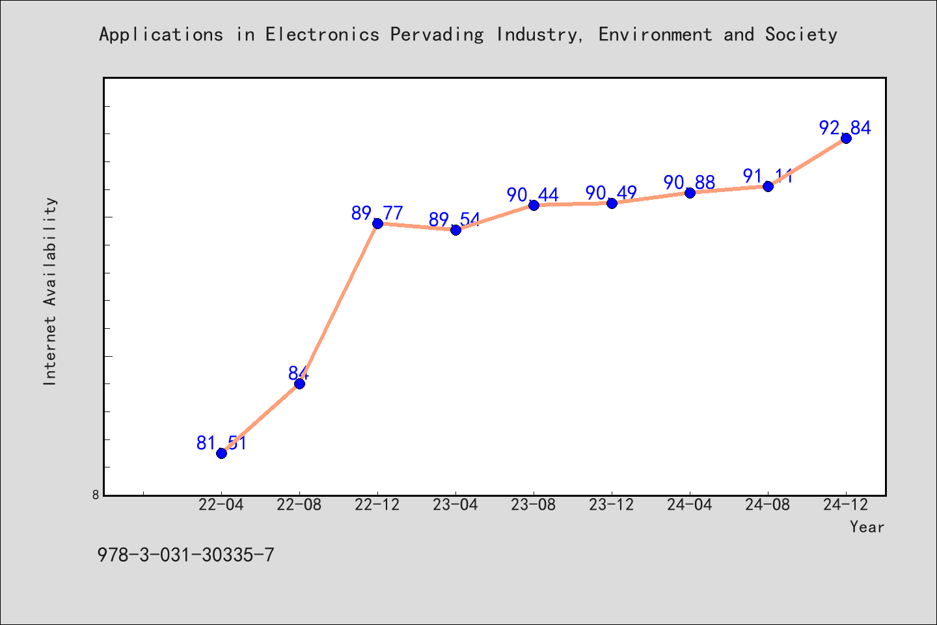Click the data point labeled 91.11
Image resolution: width=937 pixels, height=625 pixels.
[768, 186]
